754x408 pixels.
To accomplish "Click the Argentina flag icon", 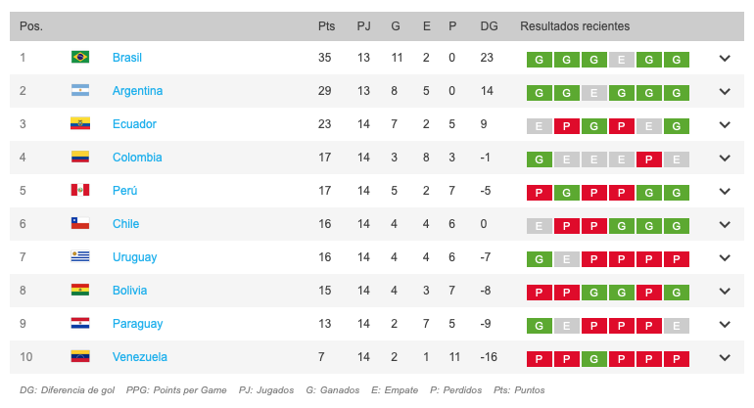I will (x=80, y=91).
